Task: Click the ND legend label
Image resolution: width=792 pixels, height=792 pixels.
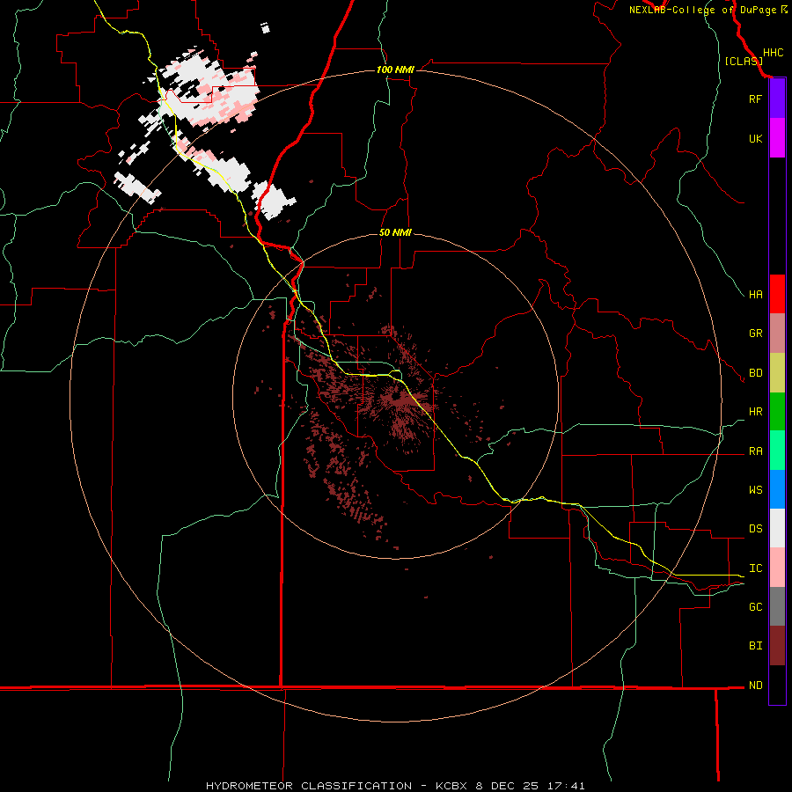Action: point(755,685)
